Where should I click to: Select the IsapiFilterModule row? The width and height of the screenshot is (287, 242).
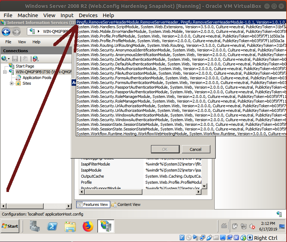tap(141, 164)
